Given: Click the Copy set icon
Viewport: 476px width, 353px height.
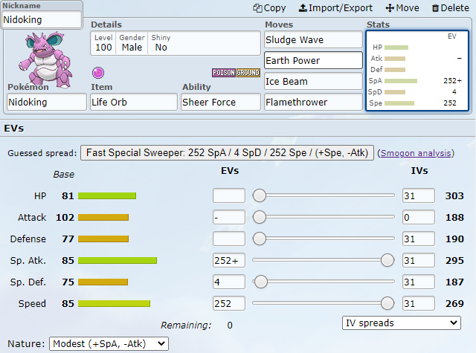Looking at the screenshot, I should [257, 8].
